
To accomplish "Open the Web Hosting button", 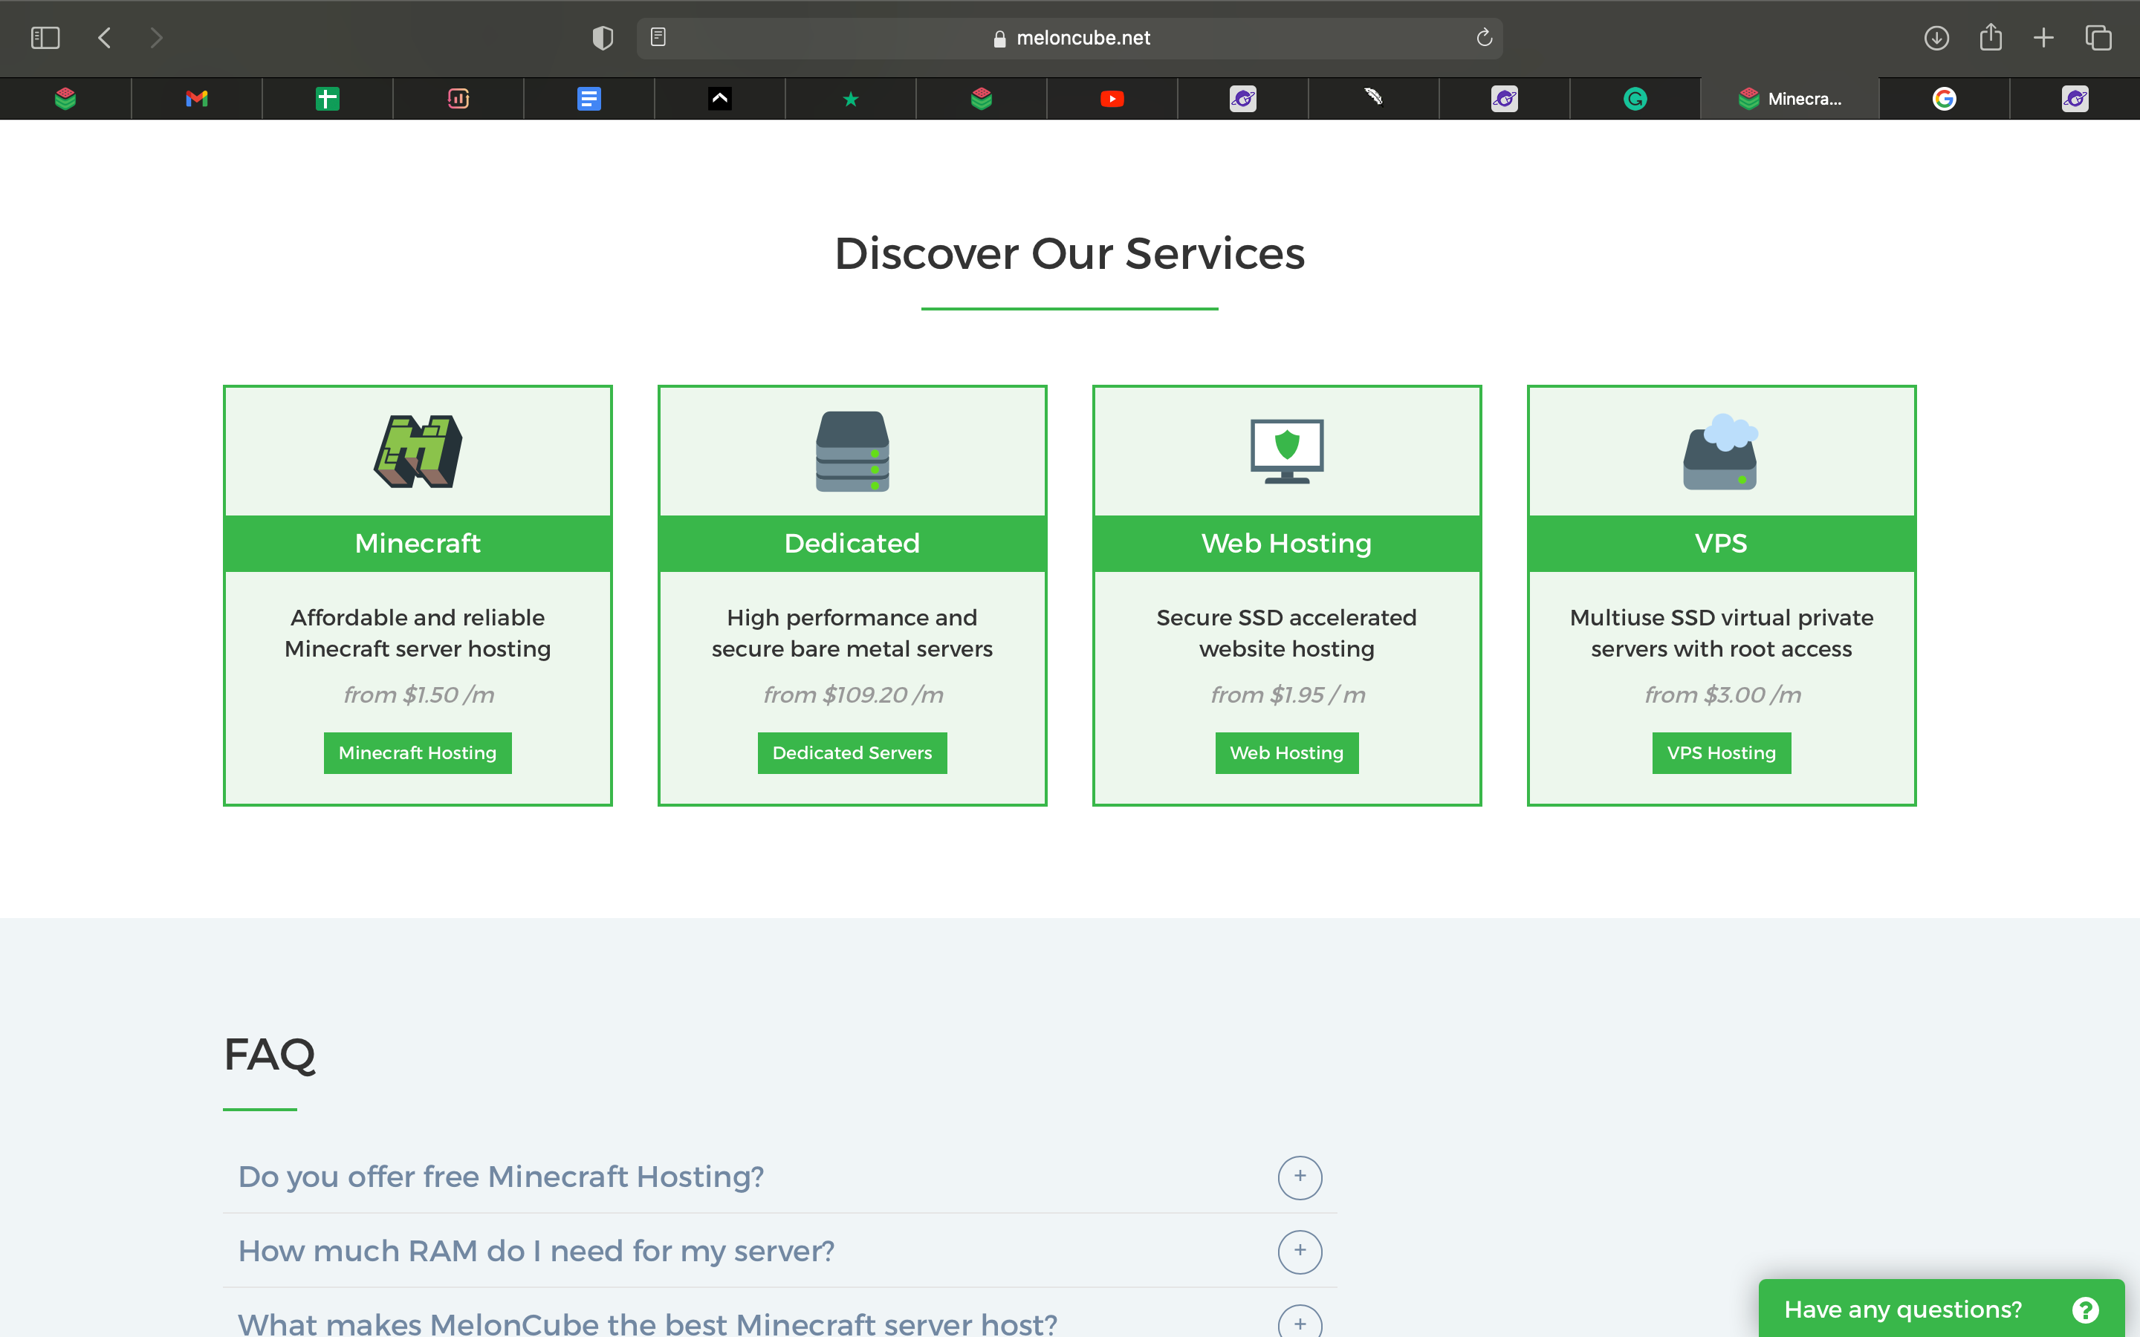I will pyautogui.click(x=1287, y=752).
